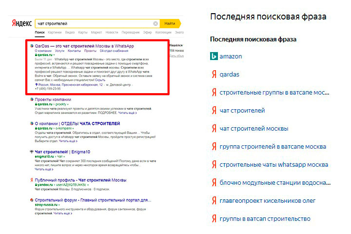Image resolution: width=351 pixels, height=234 pixels.
Task: Click the map pin icon beside the address
Action: (37, 85)
